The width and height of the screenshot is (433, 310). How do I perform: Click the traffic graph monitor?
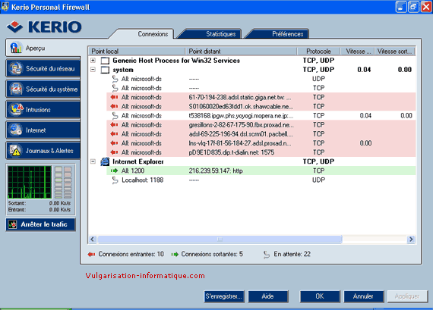click(30, 182)
